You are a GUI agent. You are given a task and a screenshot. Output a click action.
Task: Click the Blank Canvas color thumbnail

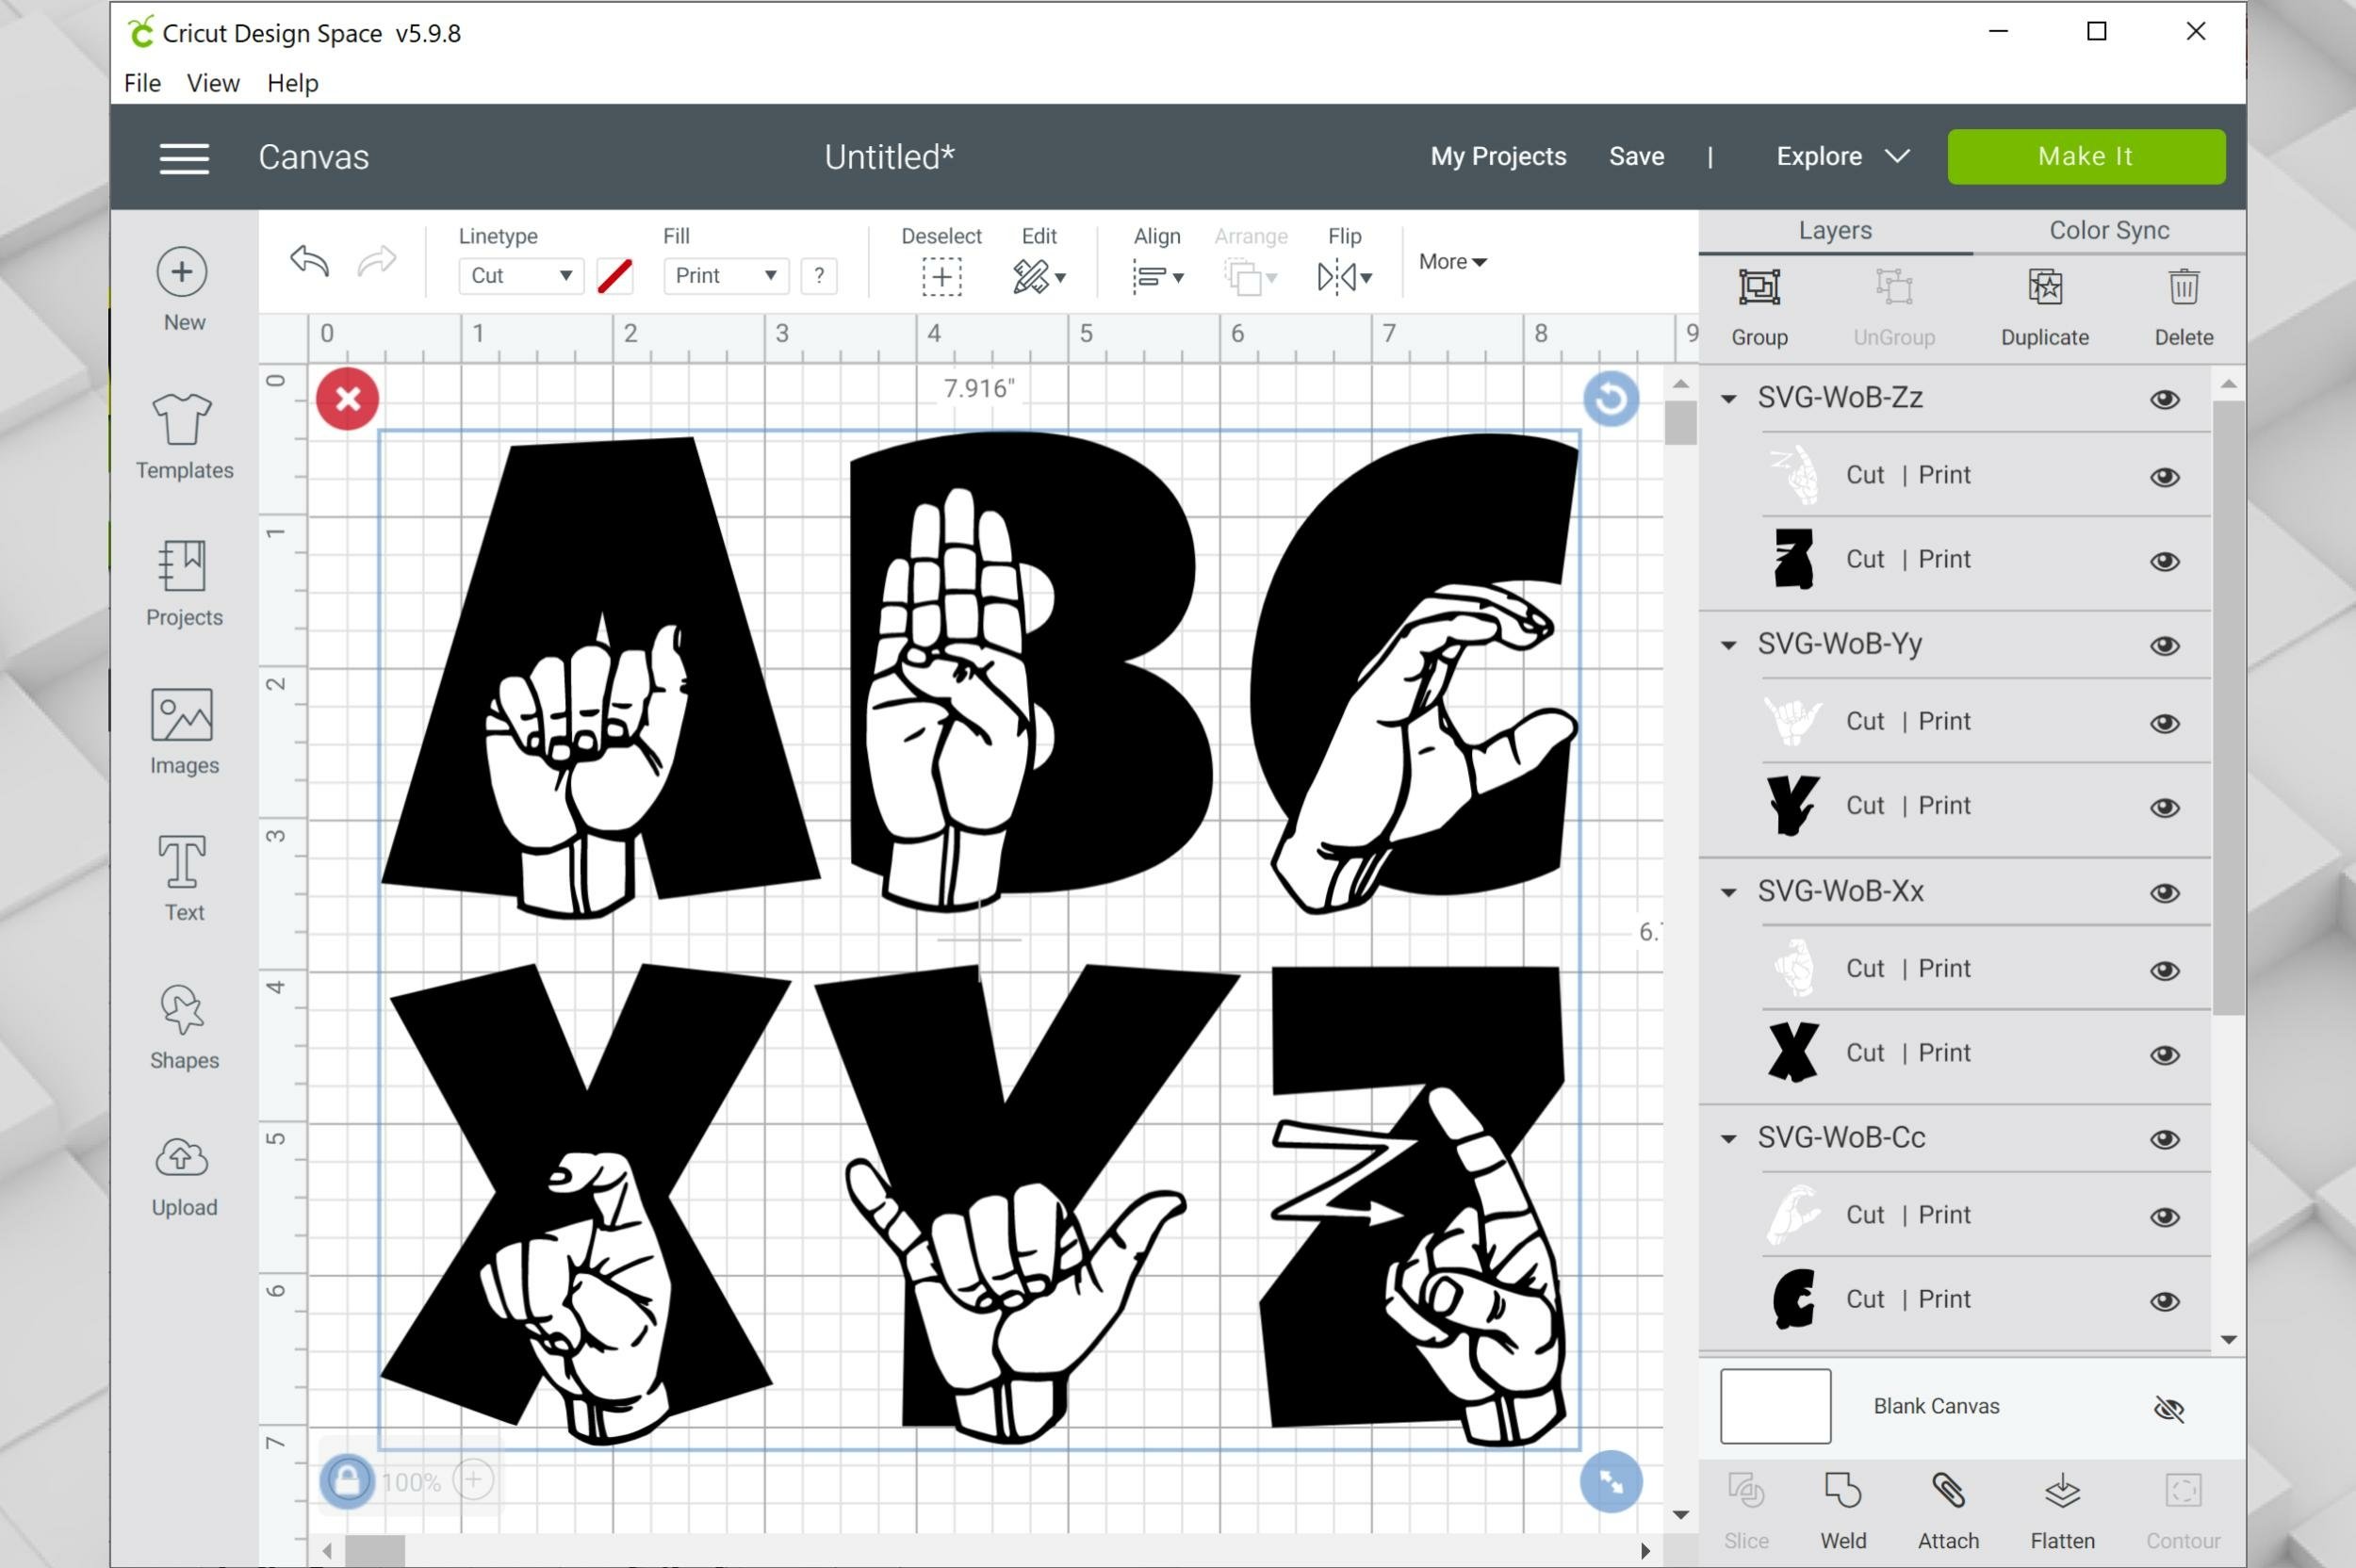(1775, 1406)
